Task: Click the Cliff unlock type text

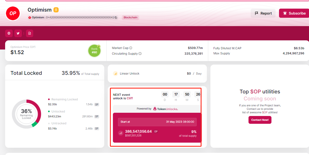Action: (x=130, y=98)
